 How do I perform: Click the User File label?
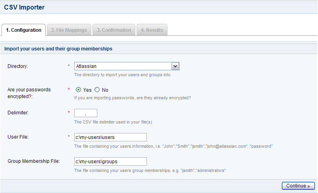coord(18,137)
